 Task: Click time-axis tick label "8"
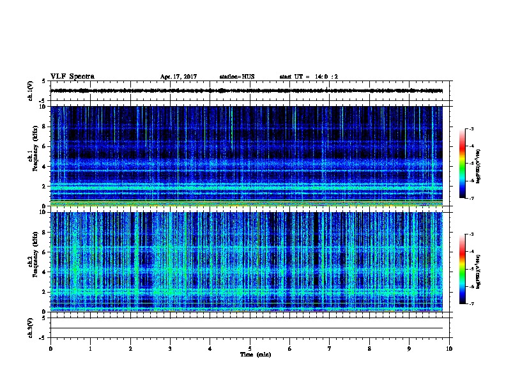(369, 349)
